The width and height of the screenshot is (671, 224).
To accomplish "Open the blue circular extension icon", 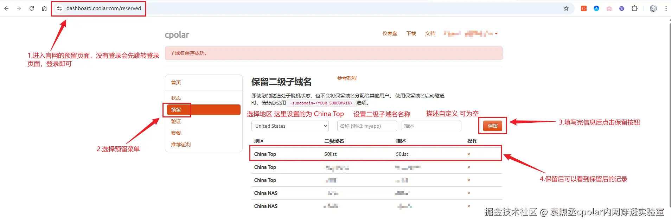I will [x=596, y=8].
